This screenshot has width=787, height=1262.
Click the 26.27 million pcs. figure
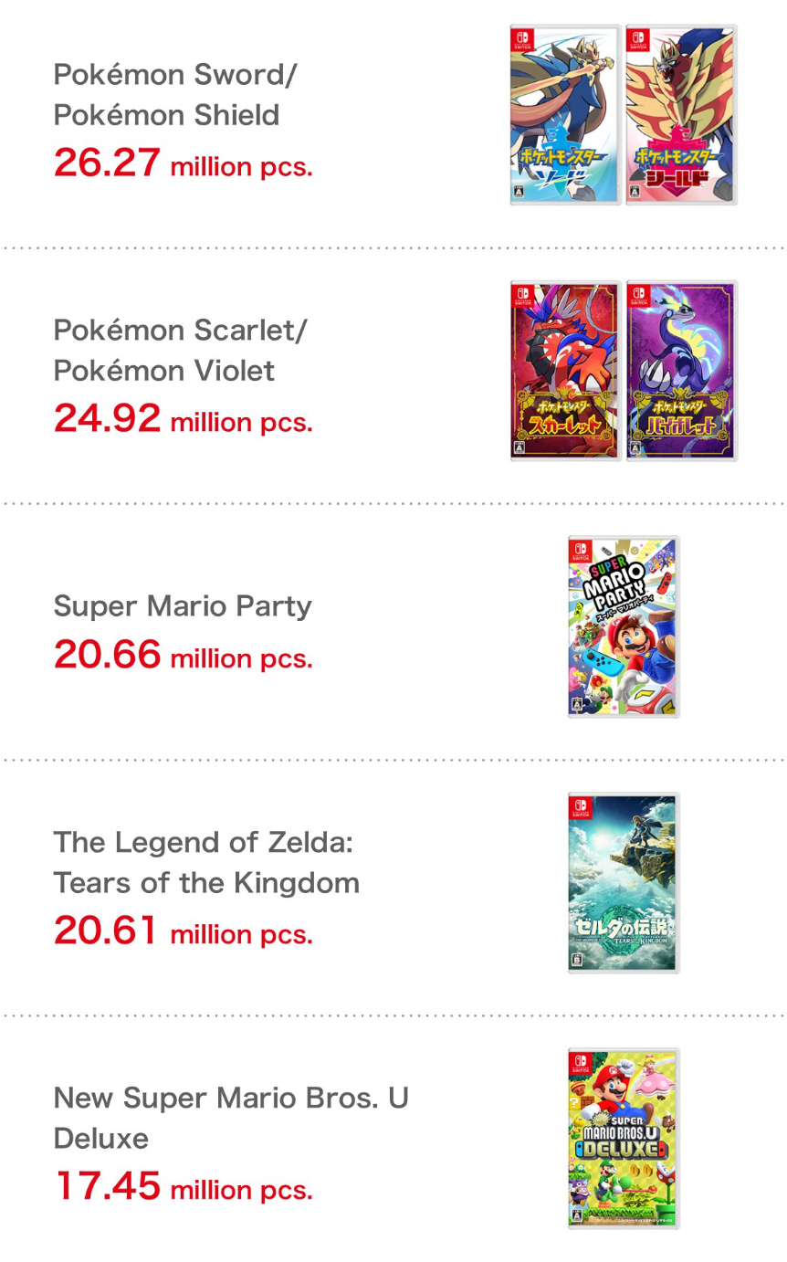click(x=183, y=163)
